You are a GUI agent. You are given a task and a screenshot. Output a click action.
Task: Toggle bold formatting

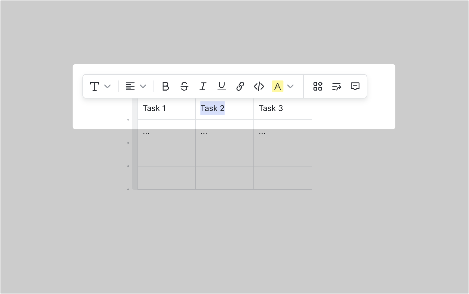click(x=165, y=86)
